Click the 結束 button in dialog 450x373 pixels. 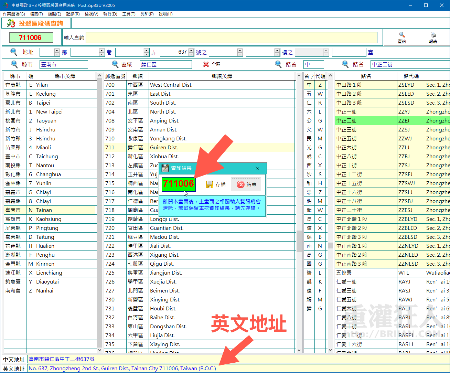246,184
